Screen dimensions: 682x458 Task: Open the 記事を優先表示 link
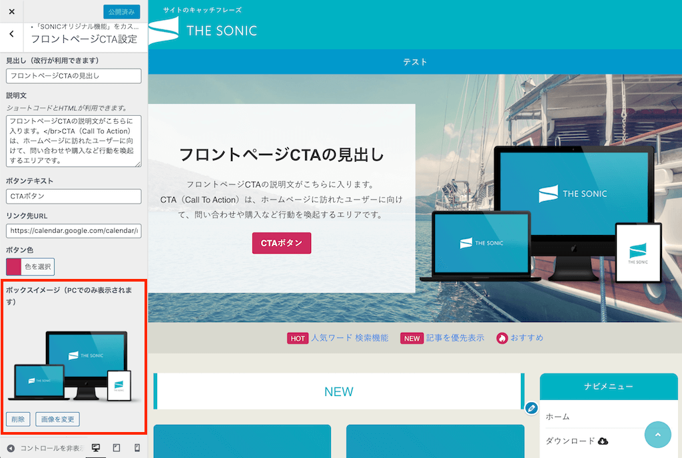click(455, 338)
